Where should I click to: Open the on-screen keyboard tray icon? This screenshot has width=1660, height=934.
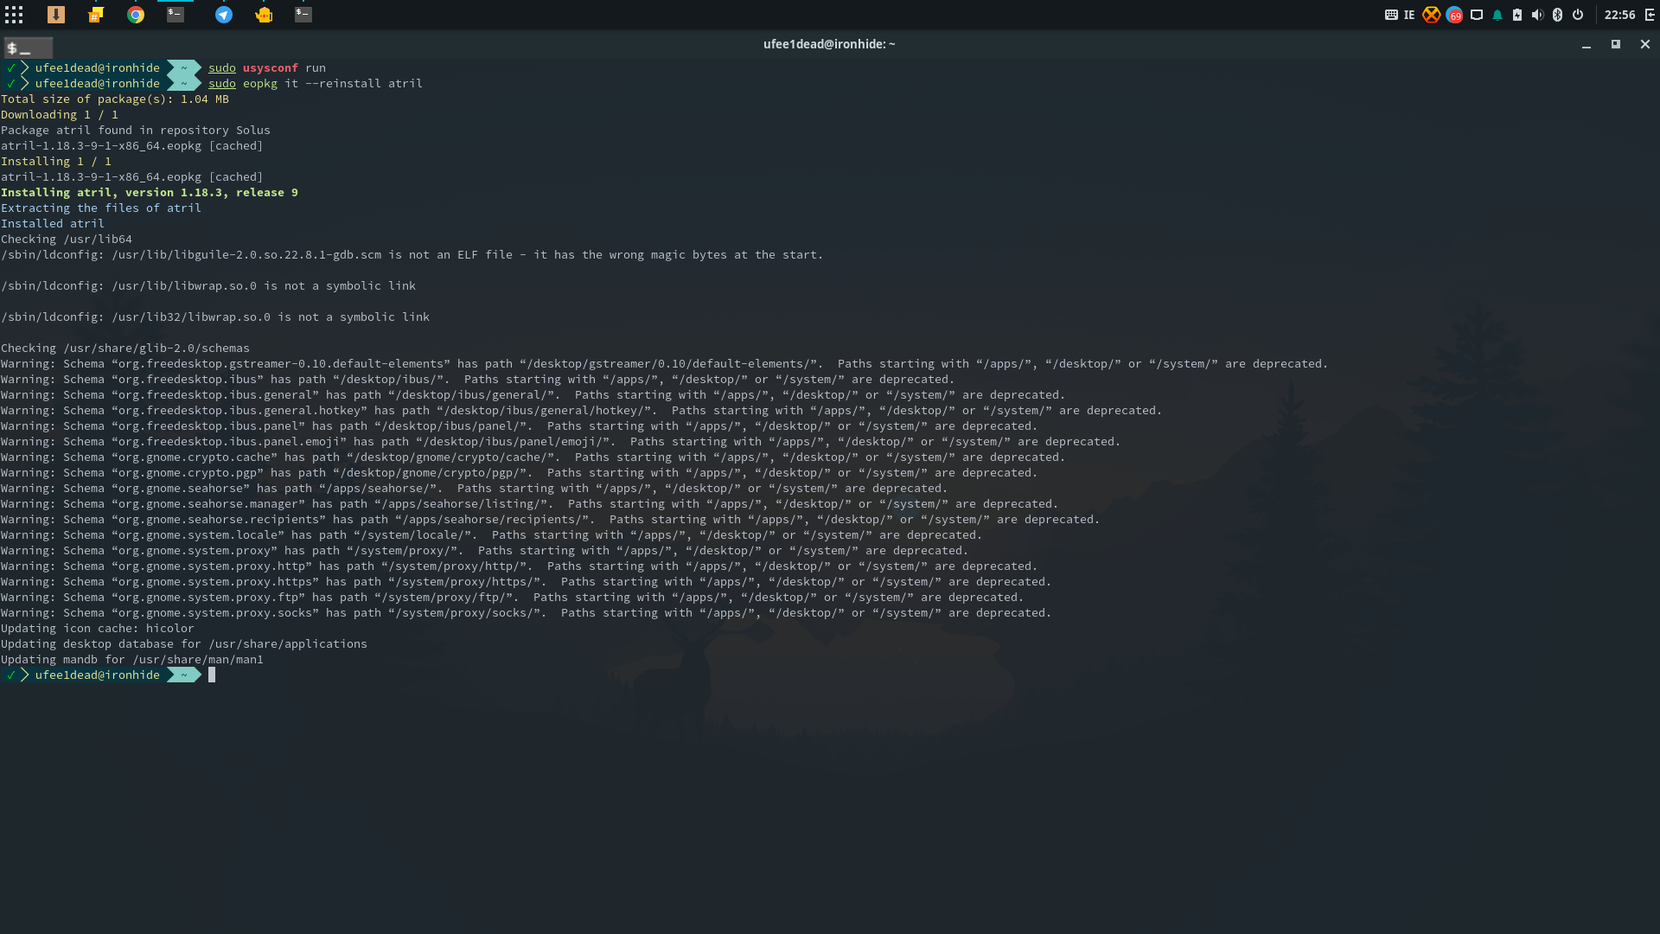click(x=1391, y=15)
